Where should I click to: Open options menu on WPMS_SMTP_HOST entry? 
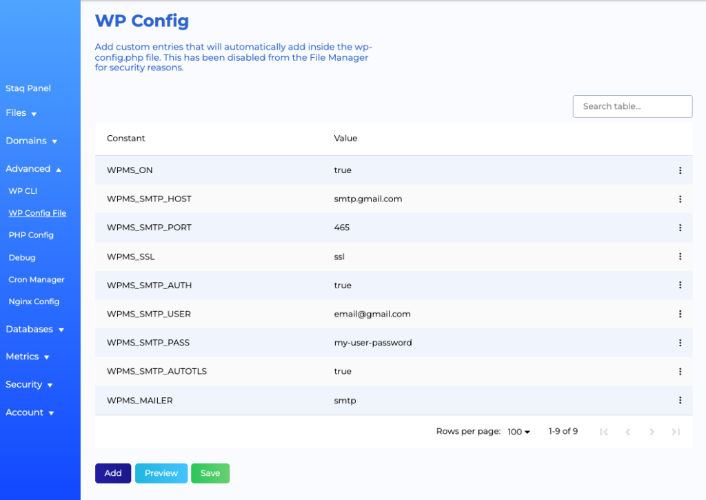pos(680,199)
